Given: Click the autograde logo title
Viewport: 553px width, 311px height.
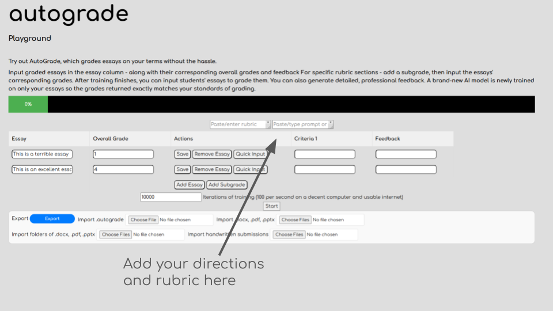Looking at the screenshot, I should click(69, 14).
